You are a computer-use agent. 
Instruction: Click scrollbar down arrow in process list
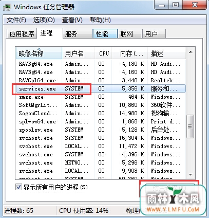click(191, 175)
